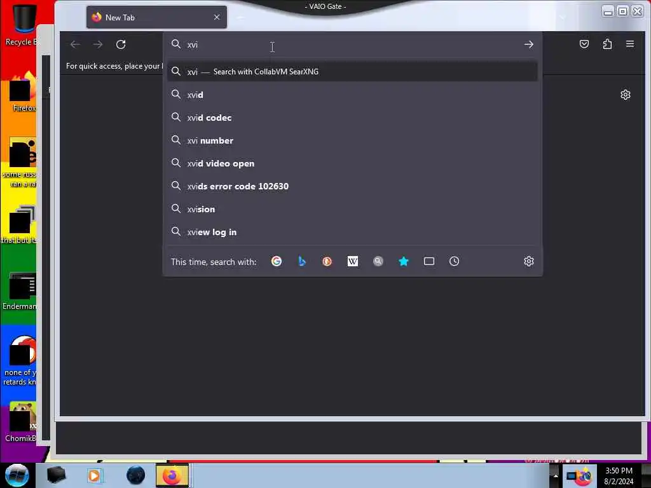
Task: Select the xvid codec suggestion
Action: (352, 118)
